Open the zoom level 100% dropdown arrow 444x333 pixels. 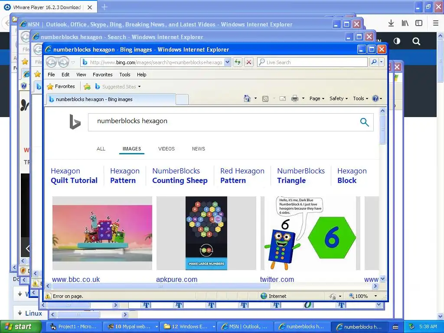coord(376,296)
